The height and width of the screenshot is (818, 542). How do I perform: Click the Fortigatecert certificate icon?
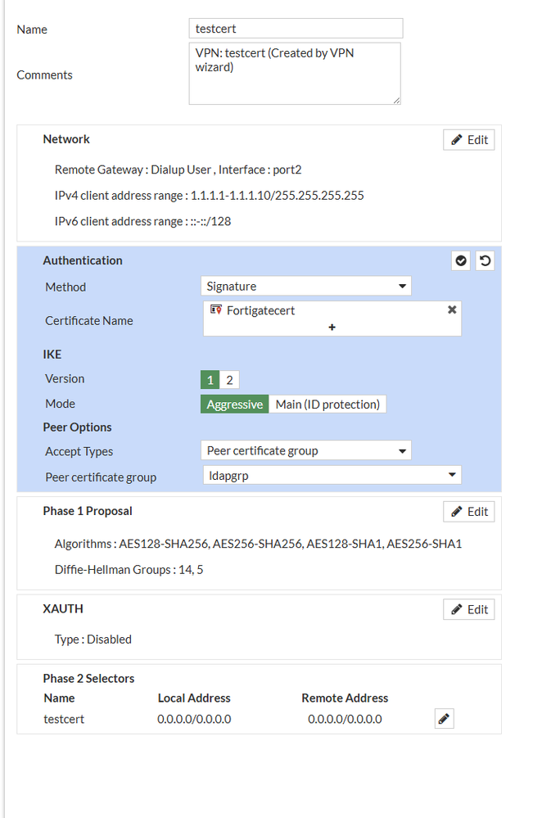216,310
